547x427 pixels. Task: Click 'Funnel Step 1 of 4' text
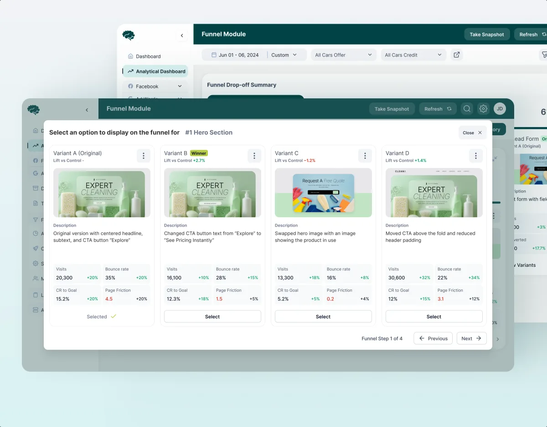(x=382, y=339)
